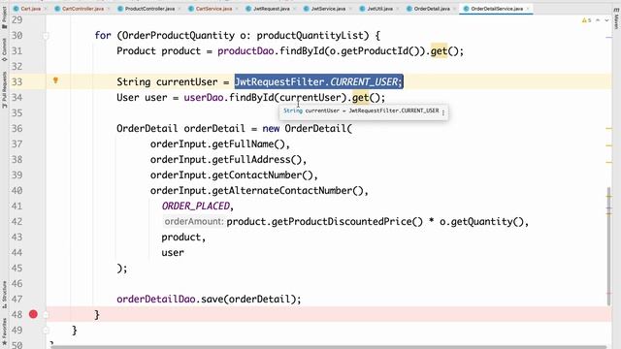This screenshot has width=621, height=349.
Task: Switch to the JwtRequest.java tab
Action: click(272, 9)
